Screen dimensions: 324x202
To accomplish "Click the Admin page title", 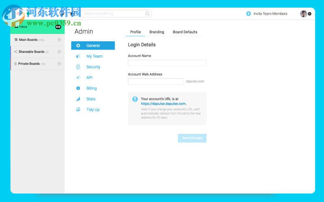I will click(84, 32).
